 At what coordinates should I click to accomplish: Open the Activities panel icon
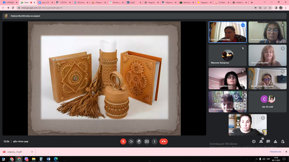pyautogui.click(x=275, y=141)
